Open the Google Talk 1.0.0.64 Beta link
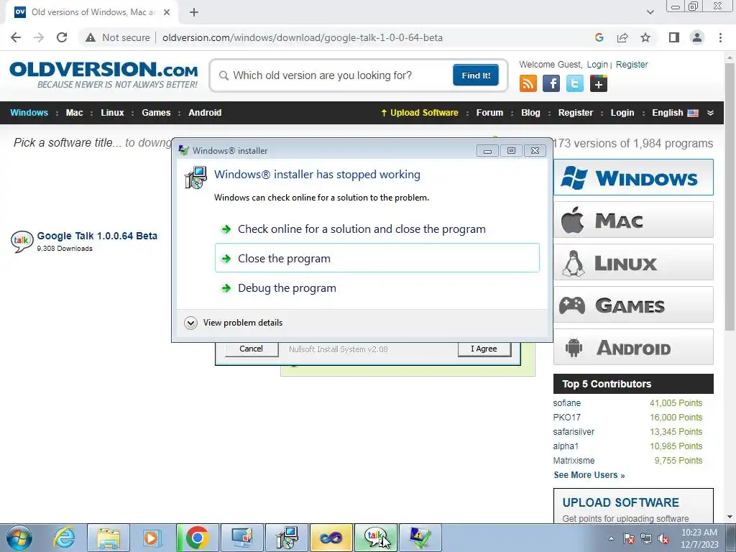 [x=97, y=236]
